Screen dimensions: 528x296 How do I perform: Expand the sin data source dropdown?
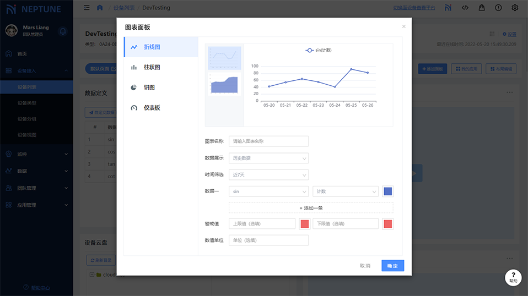click(268, 191)
